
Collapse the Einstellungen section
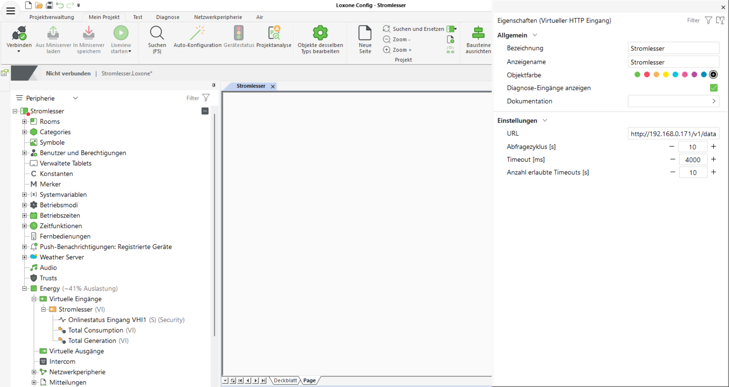pyautogui.click(x=545, y=121)
